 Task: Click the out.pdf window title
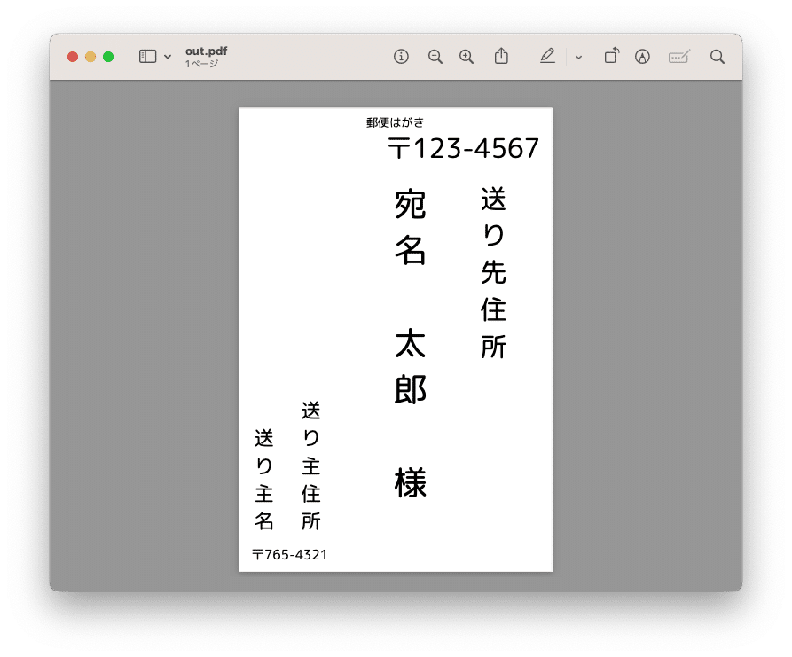click(x=206, y=51)
